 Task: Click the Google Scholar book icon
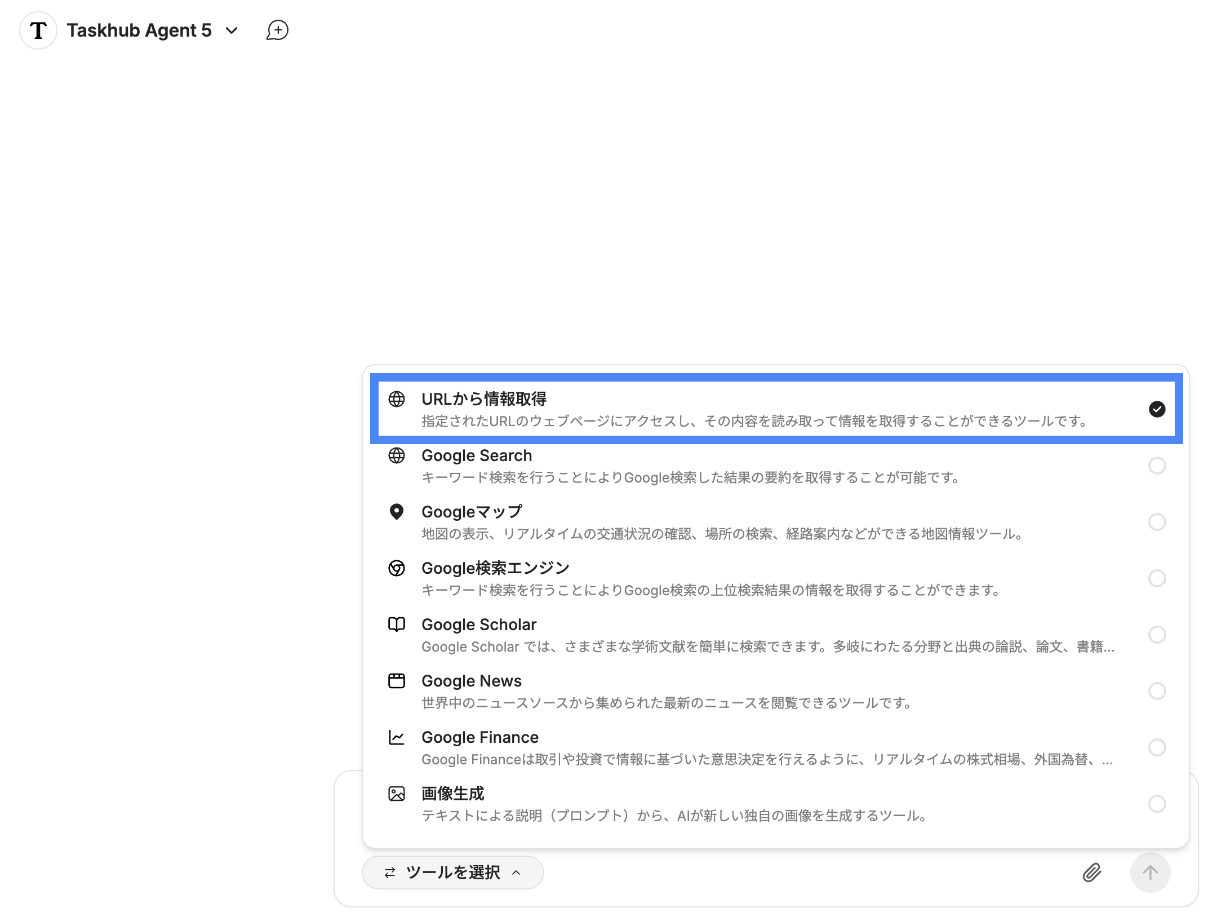[397, 625]
